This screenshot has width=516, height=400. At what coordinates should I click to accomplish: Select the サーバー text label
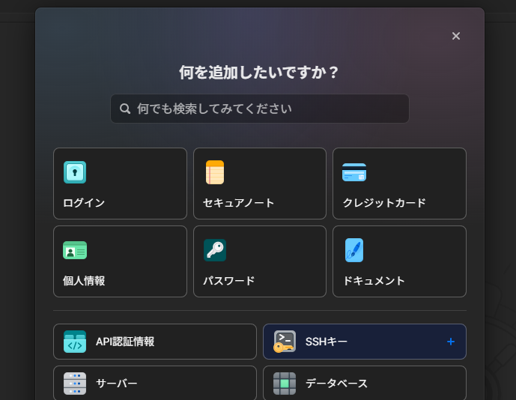(117, 384)
